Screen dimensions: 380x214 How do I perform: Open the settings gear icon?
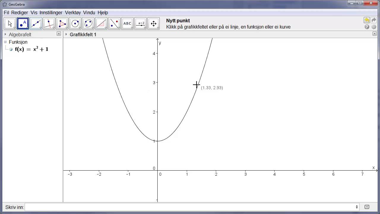(374, 27)
